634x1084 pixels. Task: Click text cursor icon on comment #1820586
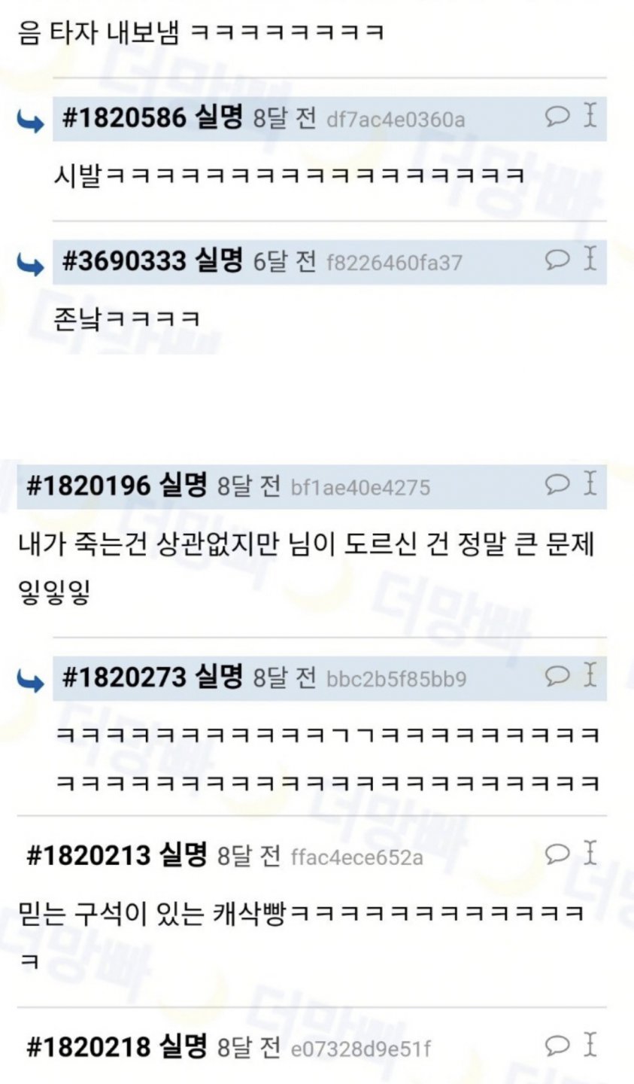590,115
